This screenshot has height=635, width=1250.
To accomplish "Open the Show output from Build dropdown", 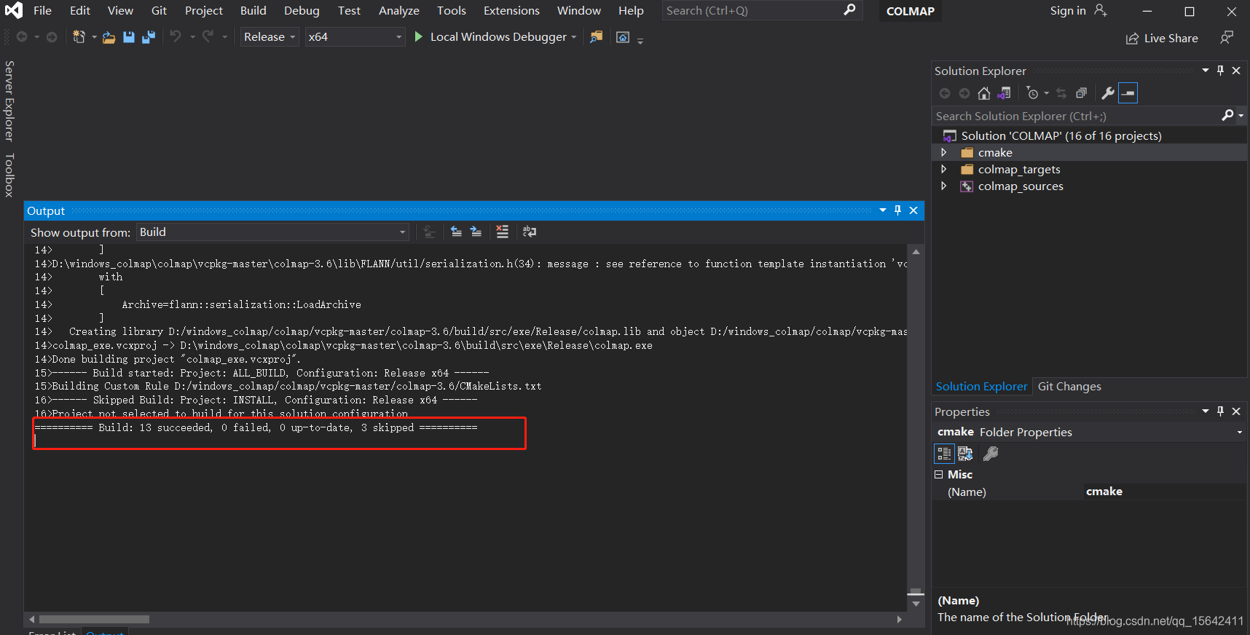I will pos(272,232).
